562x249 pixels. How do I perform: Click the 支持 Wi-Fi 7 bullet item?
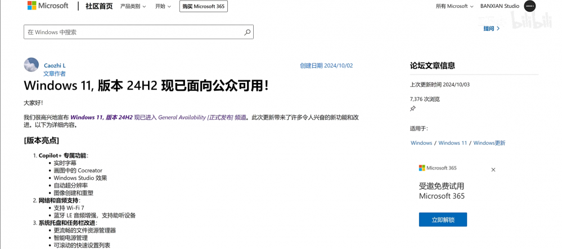(69, 208)
